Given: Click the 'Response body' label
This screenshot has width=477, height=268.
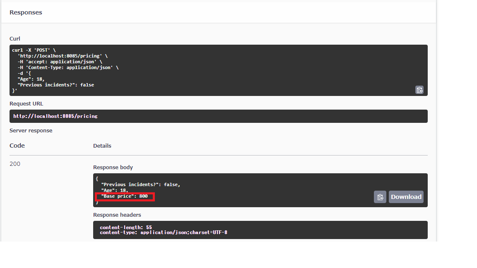Looking at the screenshot, I should [x=113, y=167].
